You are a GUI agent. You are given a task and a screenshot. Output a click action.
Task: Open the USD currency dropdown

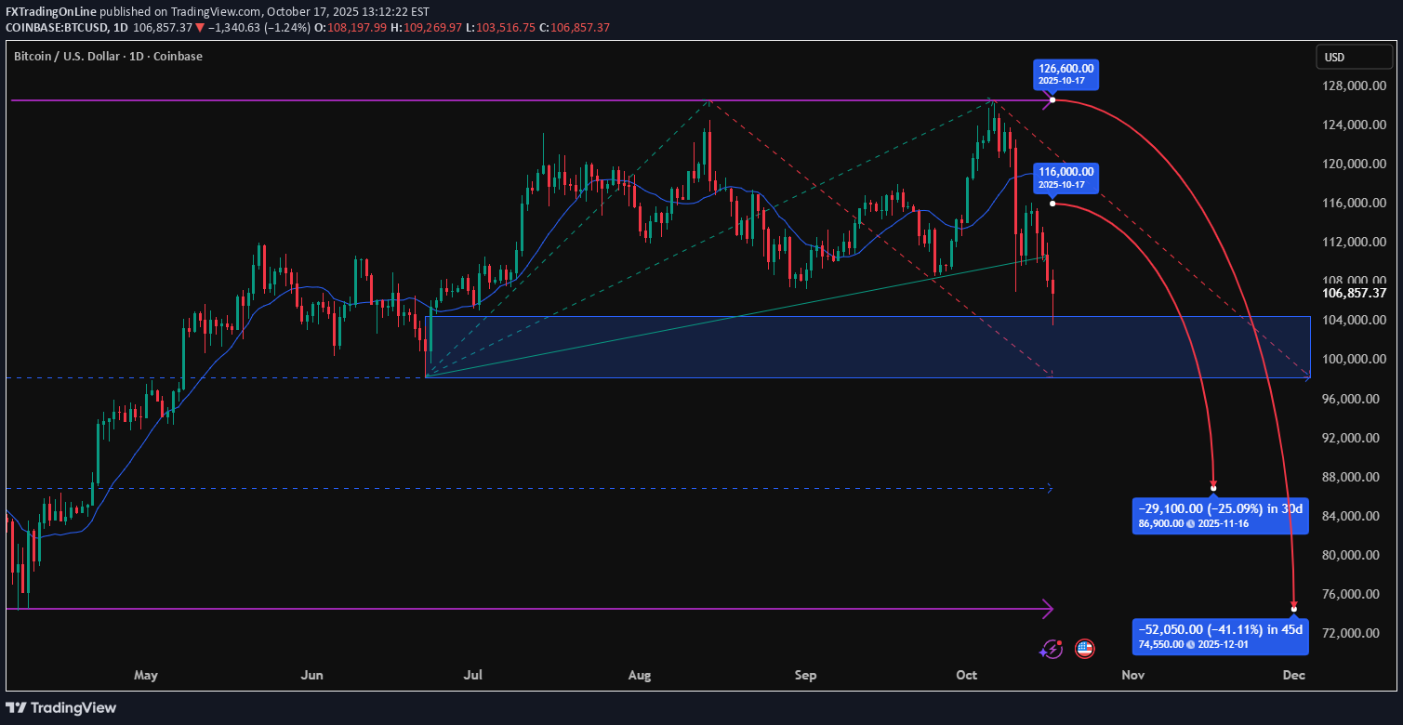click(x=1355, y=57)
